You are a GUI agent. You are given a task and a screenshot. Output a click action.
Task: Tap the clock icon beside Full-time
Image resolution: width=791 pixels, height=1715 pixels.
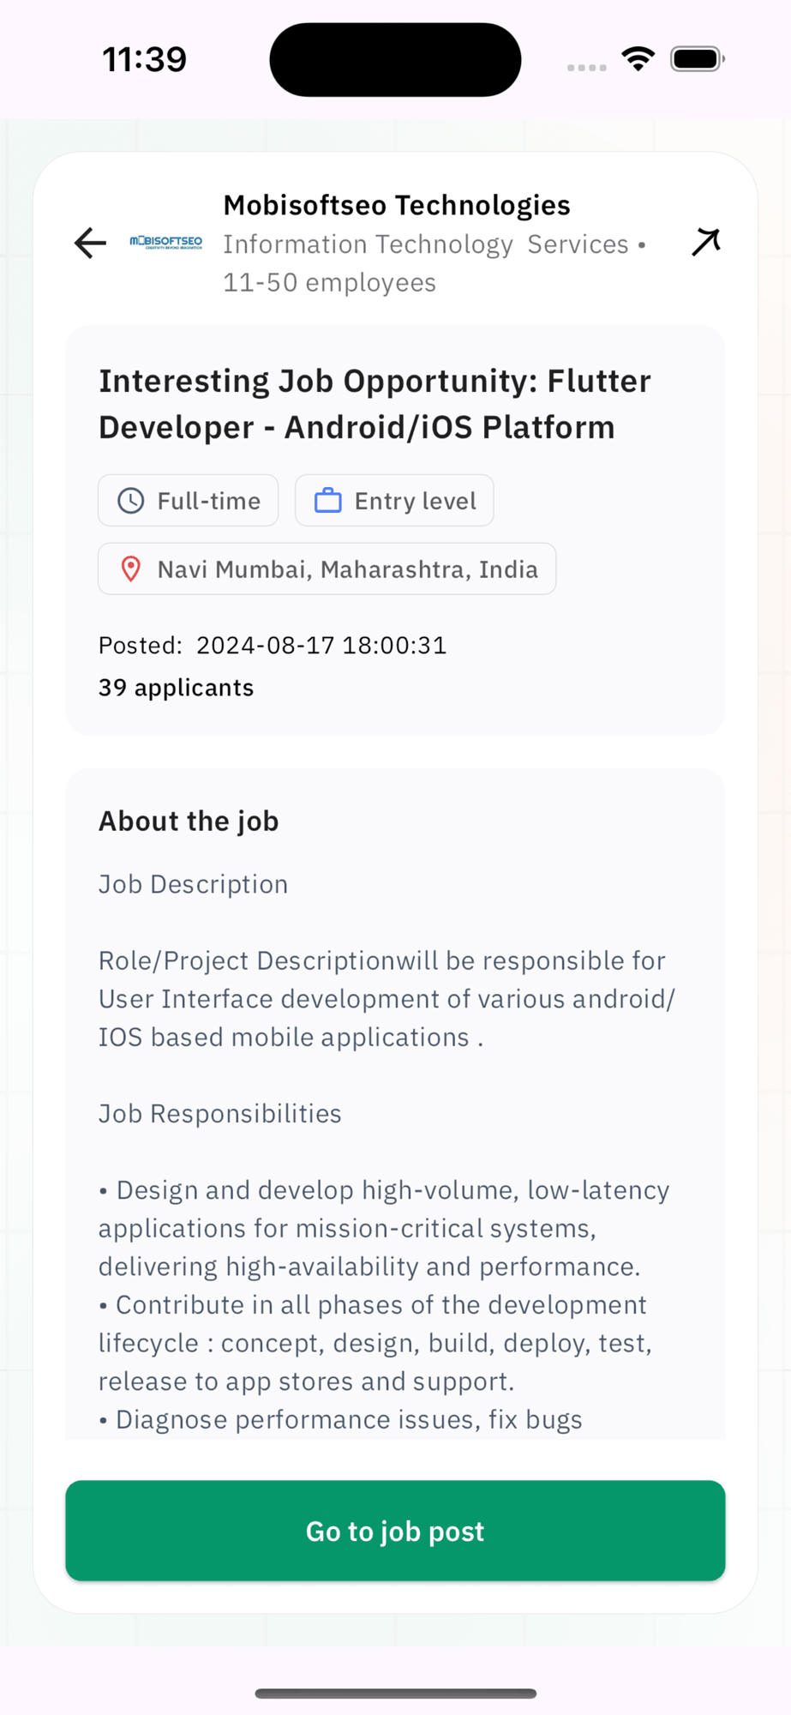(x=130, y=501)
